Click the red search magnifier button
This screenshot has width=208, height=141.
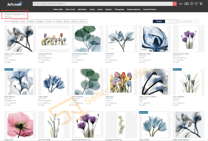pos(175,4)
